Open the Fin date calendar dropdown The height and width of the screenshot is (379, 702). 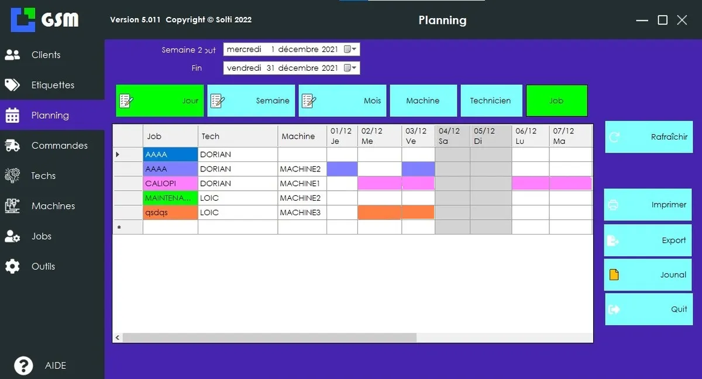click(x=350, y=68)
